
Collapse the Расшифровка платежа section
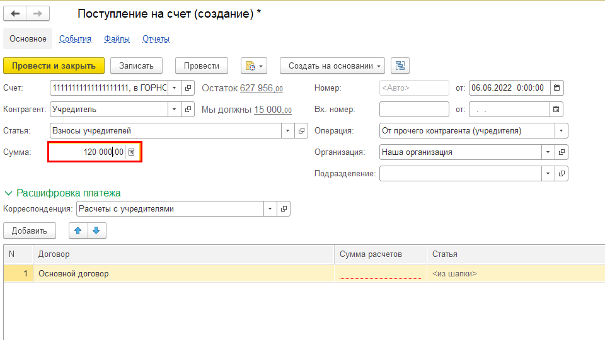9,193
